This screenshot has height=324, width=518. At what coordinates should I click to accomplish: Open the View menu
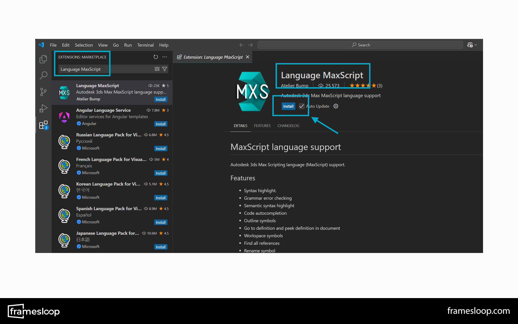(x=103, y=45)
